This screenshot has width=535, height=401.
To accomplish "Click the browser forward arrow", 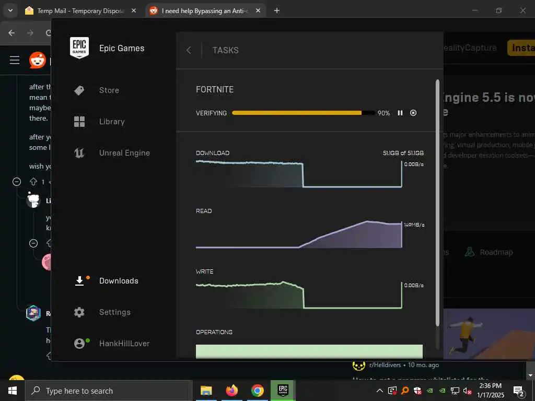I will click(30, 33).
